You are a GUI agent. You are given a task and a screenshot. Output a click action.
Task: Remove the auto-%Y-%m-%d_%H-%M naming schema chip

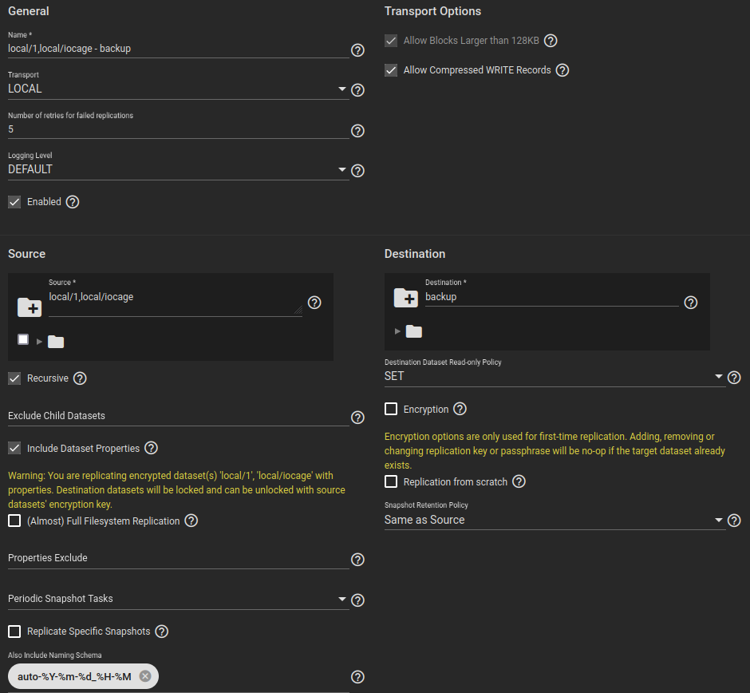(x=145, y=675)
